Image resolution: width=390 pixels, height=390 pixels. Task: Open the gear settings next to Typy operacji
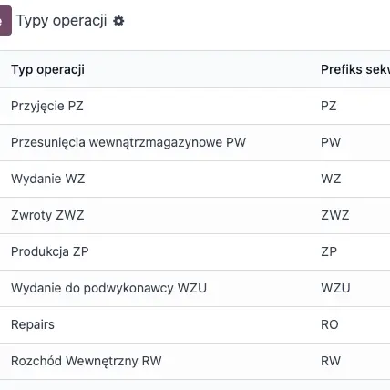click(x=118, y=21)
